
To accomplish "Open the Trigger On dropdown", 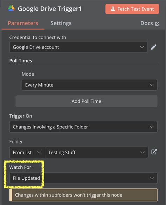I will [x=83, y=127].
